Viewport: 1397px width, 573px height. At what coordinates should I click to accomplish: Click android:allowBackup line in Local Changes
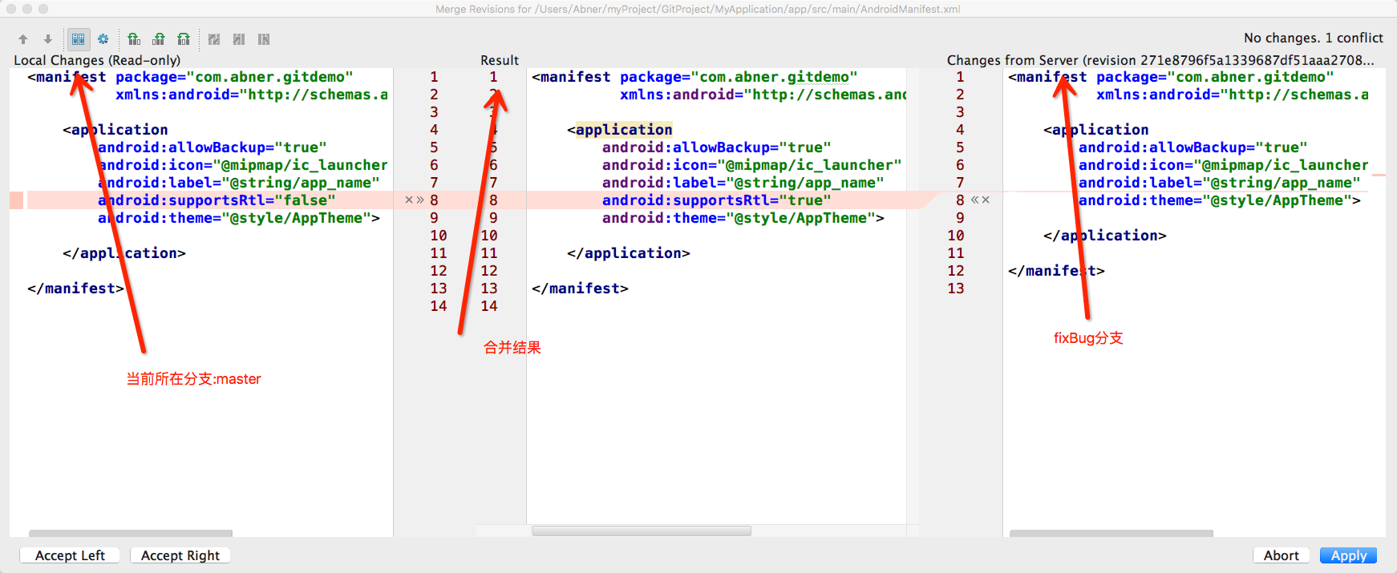213,147
